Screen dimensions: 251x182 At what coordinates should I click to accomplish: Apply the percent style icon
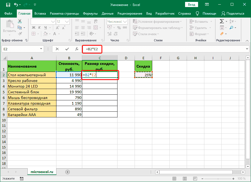point(119,27)
